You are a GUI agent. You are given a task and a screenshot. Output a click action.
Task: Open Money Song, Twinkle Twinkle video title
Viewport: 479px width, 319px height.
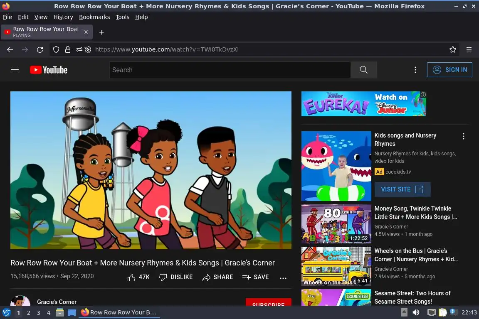[x=415, y=213]
